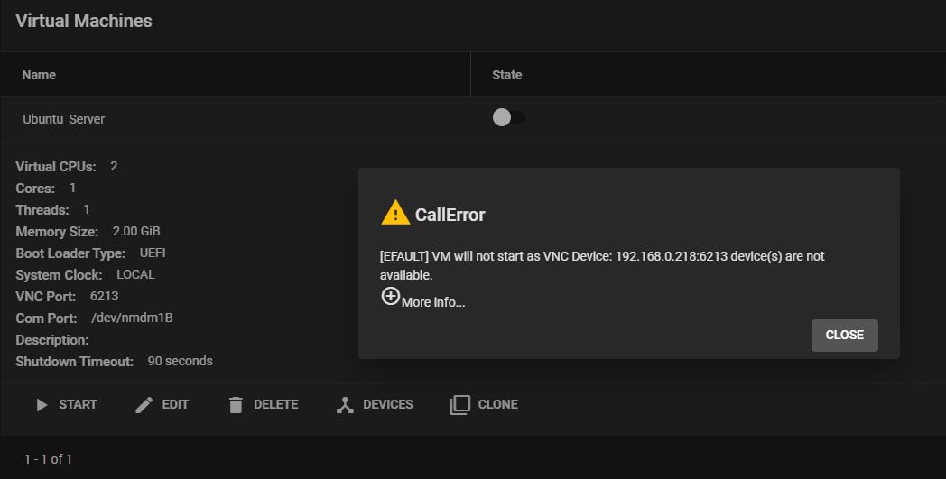This screenshot has height=479, width=946.
Task: Clone the Ubuntu_Server virtual machine
Action: pyautogui.click(x=484, y=405)
